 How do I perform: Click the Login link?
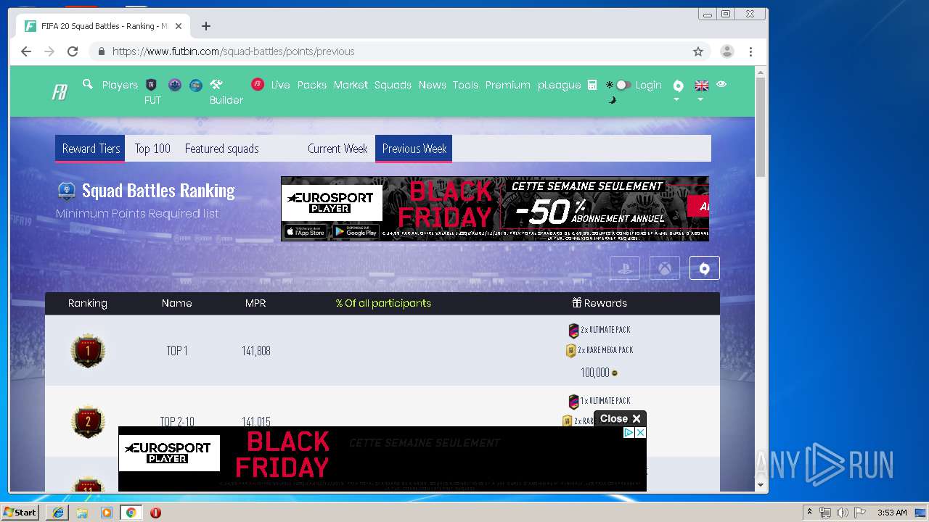point(648,85)
